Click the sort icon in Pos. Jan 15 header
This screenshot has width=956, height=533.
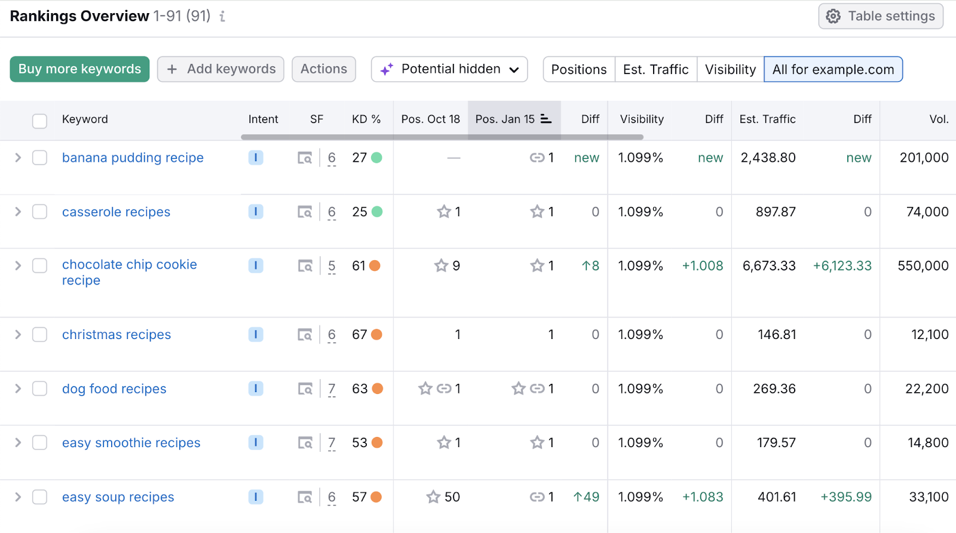[546, 119]
